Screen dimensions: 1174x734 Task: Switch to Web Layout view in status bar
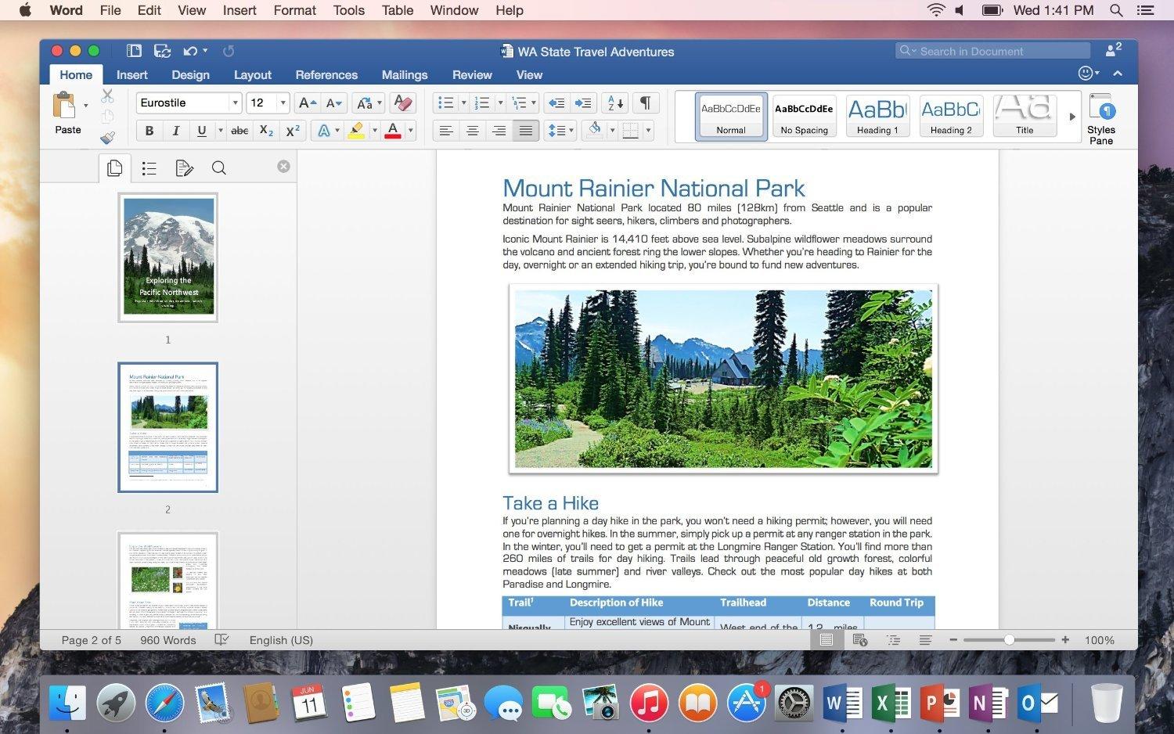860,639
